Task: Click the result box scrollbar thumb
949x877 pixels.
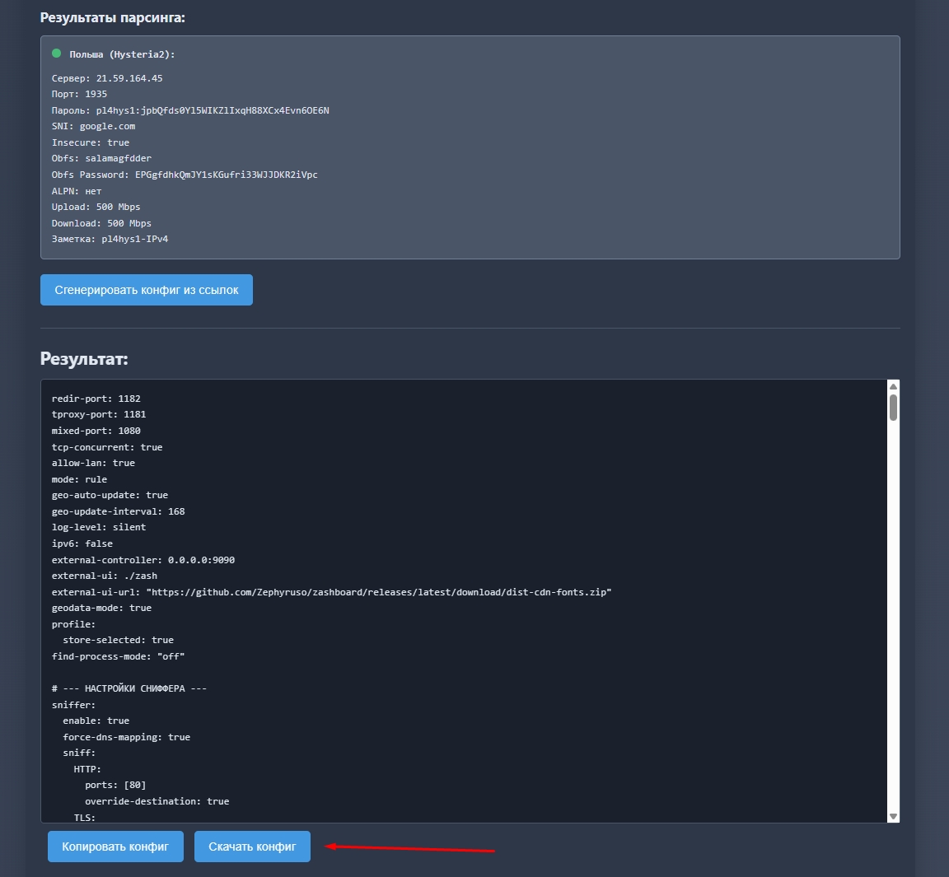Action: pos(893,408)
